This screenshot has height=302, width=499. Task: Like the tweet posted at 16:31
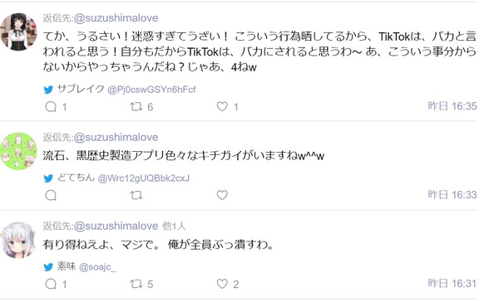point(222,284)
